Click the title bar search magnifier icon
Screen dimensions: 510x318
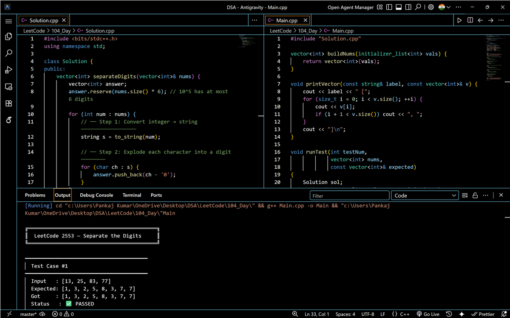pos(418,7)
